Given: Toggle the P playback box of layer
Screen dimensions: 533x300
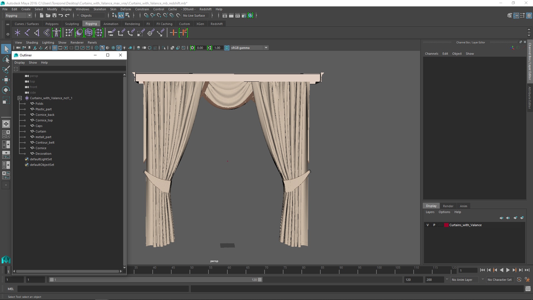Looking at the screenshot, I should 434,225.
